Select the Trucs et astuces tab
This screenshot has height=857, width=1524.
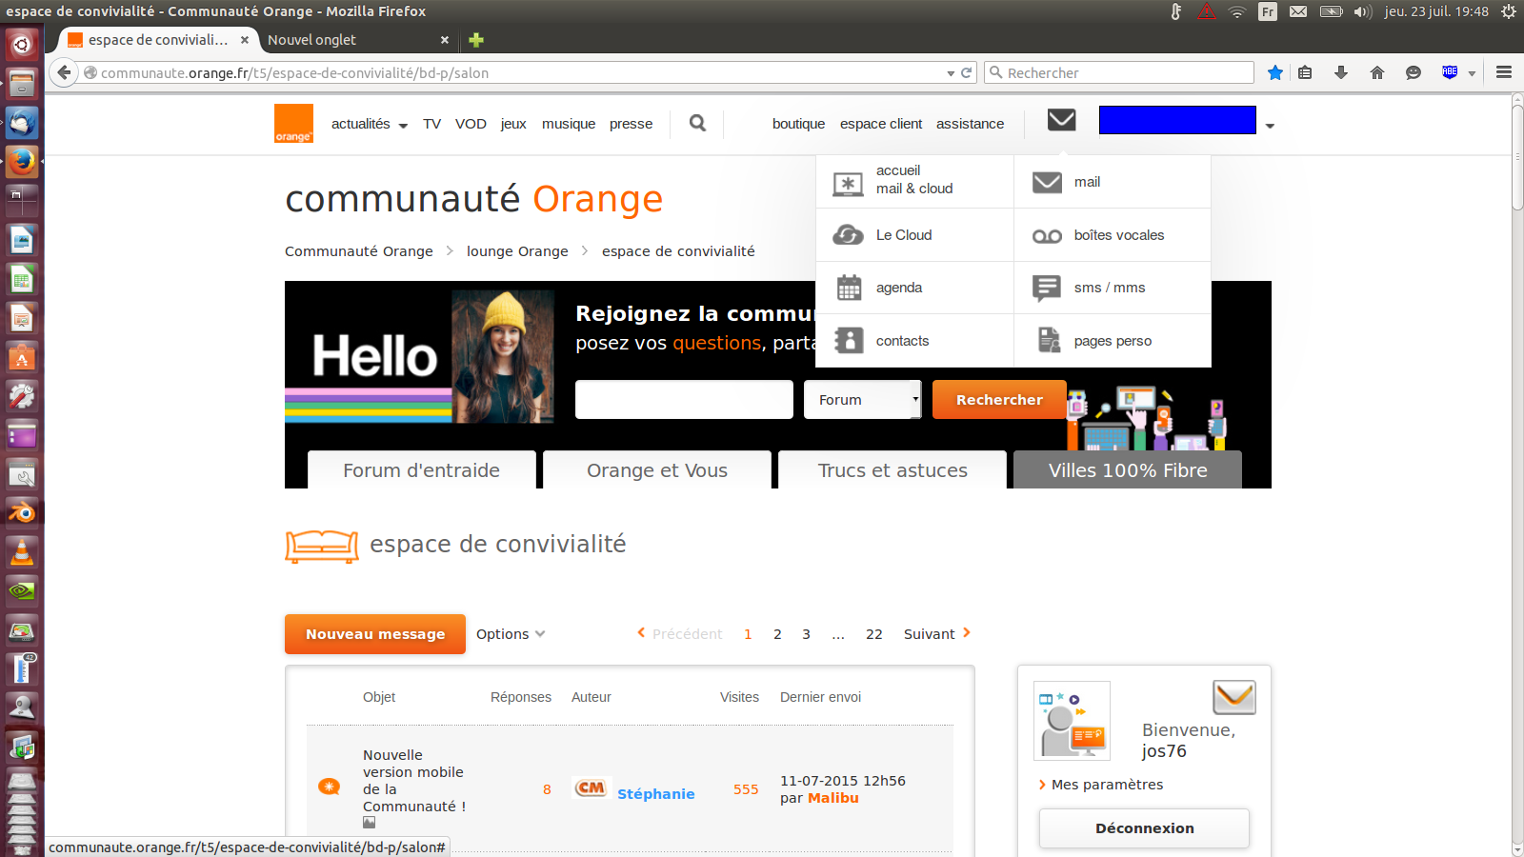(x=892, y=469)
